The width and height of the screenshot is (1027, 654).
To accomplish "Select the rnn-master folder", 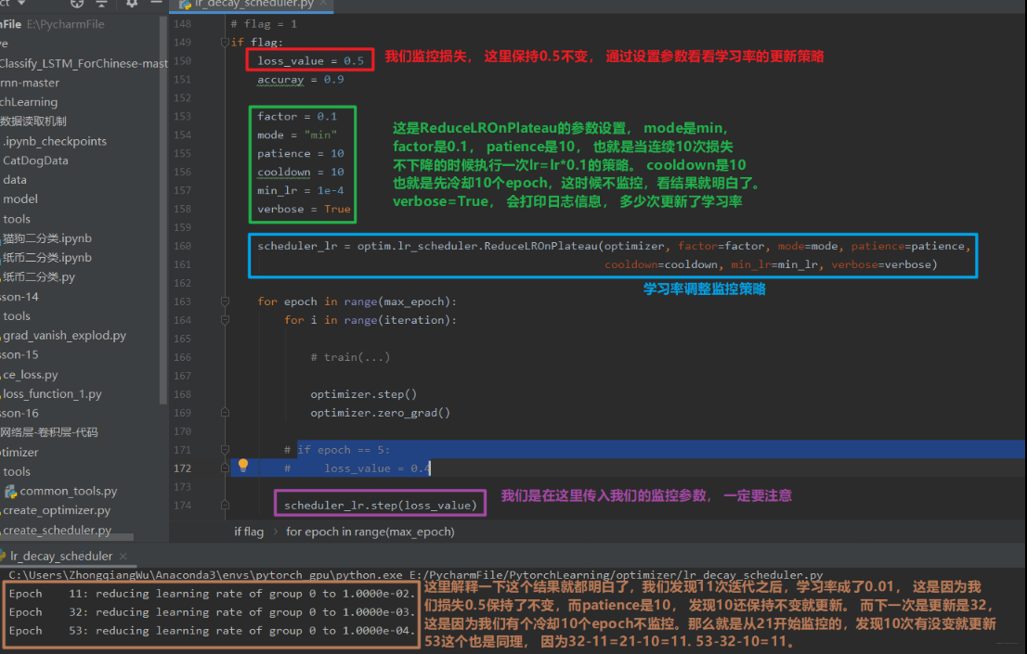I will 30,83.
